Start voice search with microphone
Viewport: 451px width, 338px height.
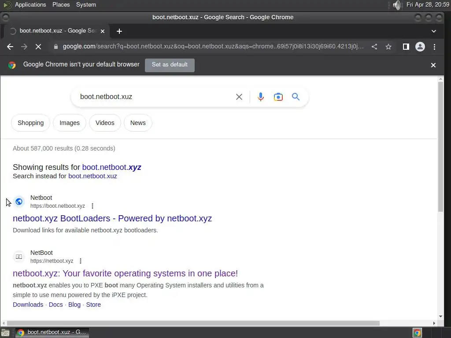pyautogui.click(x=261, y=97)
